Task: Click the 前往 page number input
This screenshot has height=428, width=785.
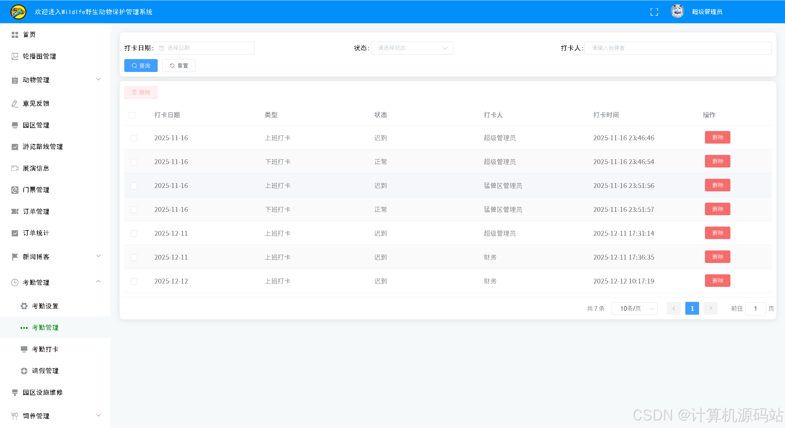Action: coord(756,309)
